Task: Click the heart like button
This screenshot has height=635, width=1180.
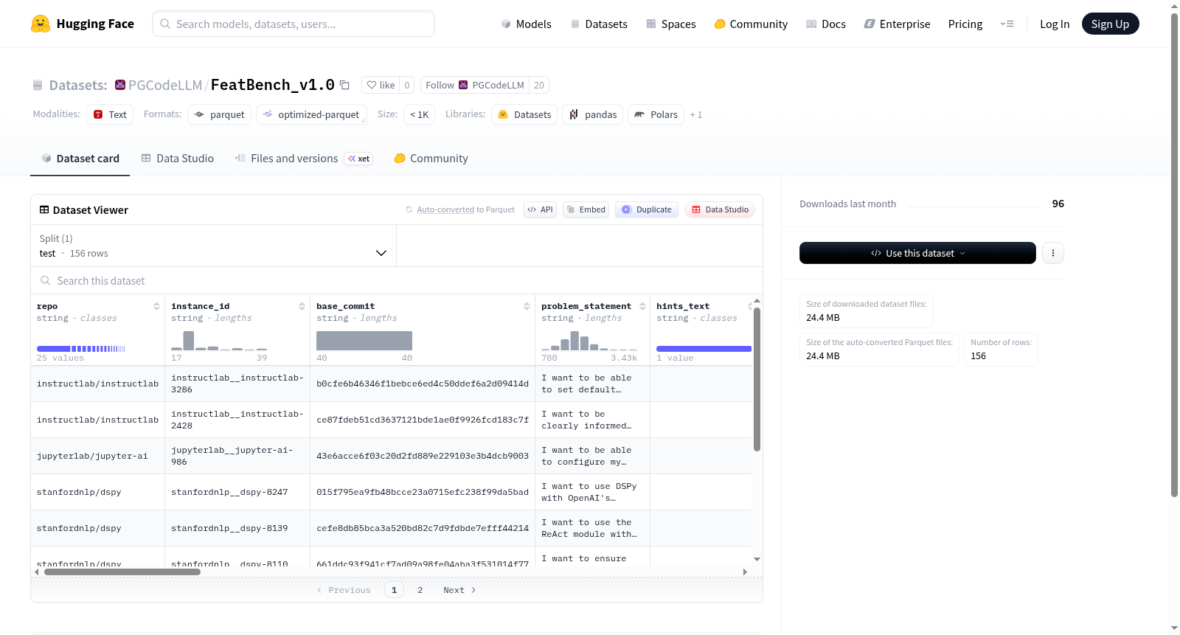Action: (x=381, y=85)
